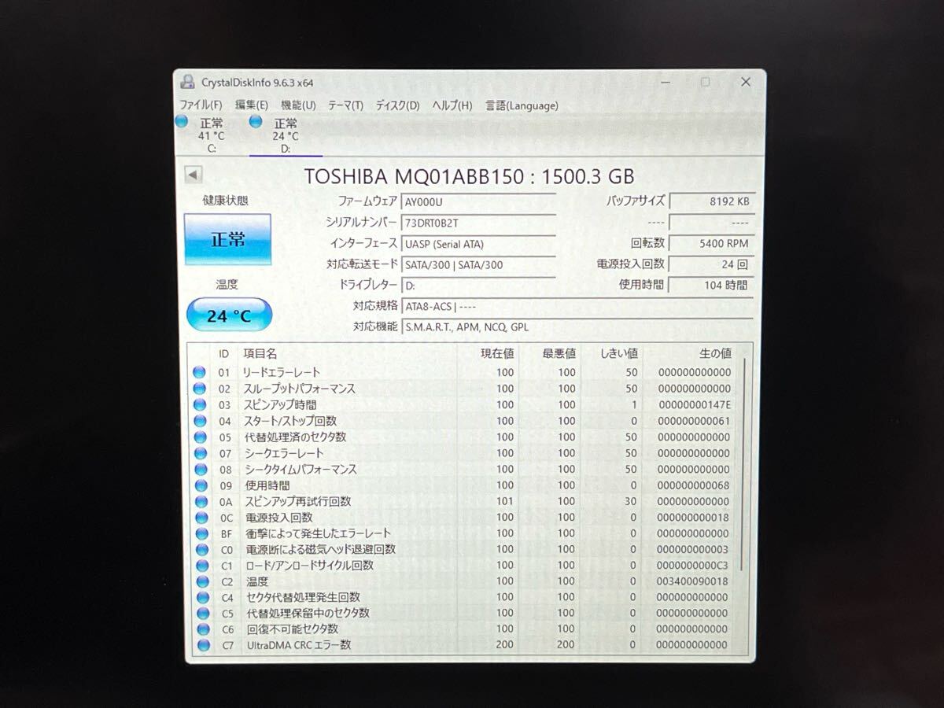Click the power on hours value 104 時間
This screenshot has width=944, height=708.
710,285
